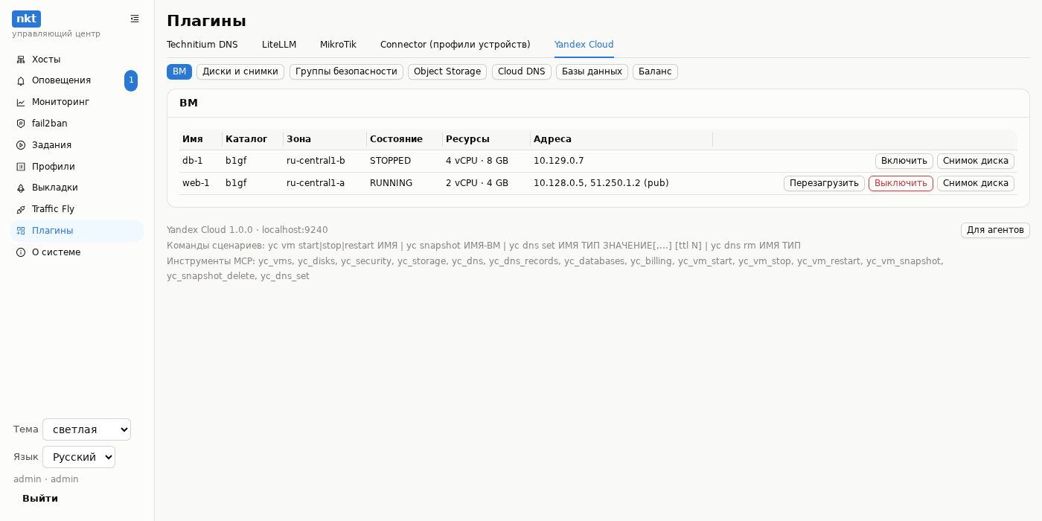
Task: Click Выключить for web-1
Action: [x=901, y=183]
